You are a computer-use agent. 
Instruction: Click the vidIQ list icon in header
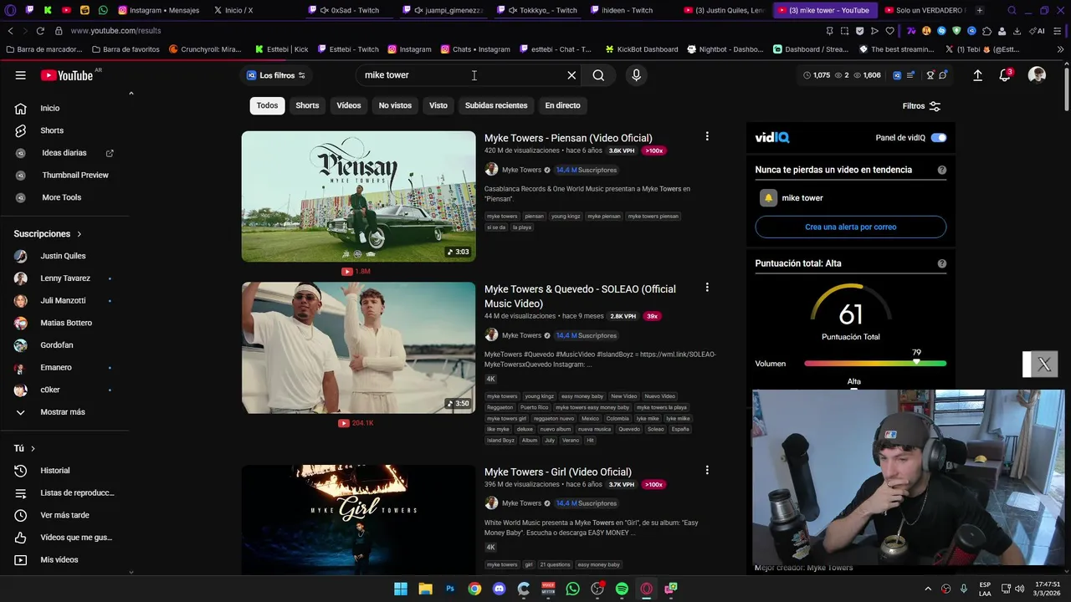pos(910,75)
